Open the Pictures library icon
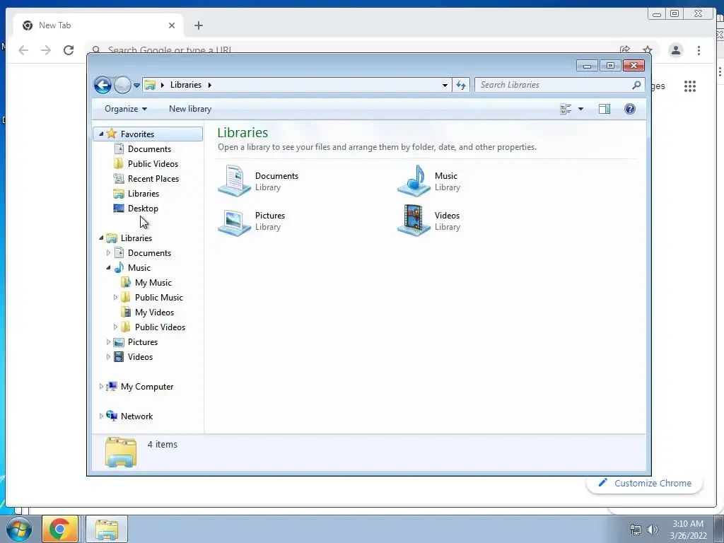Screen dimensions: 724x543 (x=234, y=221)
